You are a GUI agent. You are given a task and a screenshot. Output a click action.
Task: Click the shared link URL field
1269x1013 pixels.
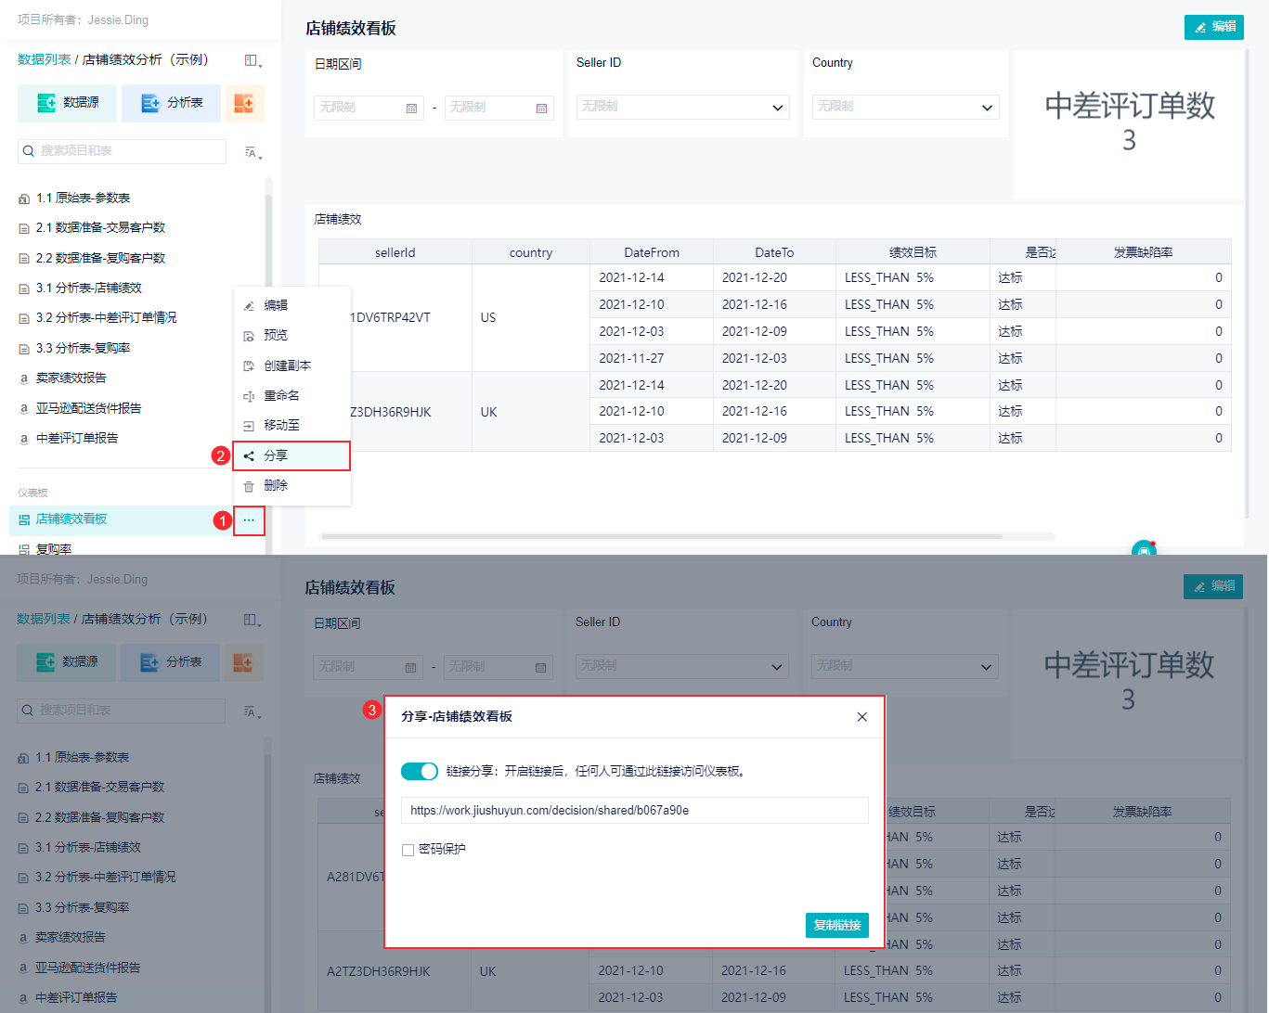click(635, 811)
